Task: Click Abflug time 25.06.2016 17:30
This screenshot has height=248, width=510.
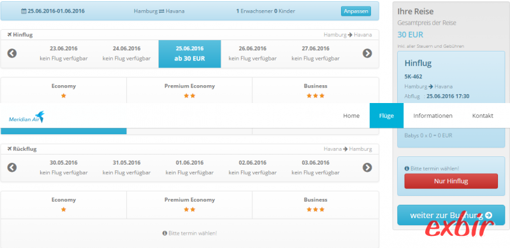Action: tap(448, 96)
